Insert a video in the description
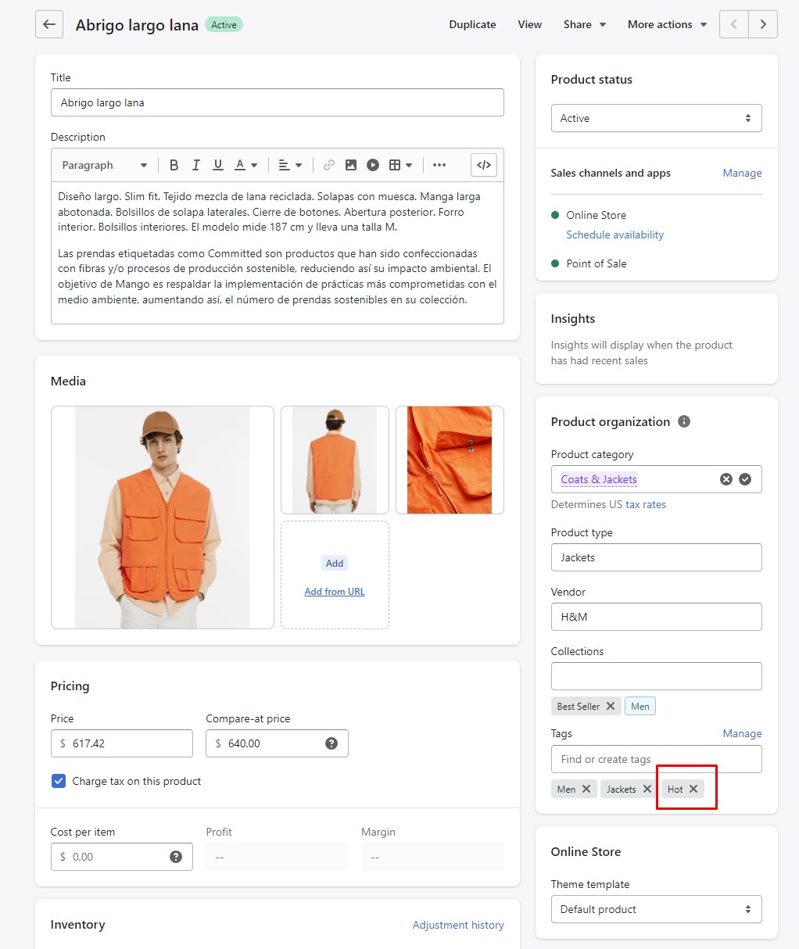 coord(373,165)
